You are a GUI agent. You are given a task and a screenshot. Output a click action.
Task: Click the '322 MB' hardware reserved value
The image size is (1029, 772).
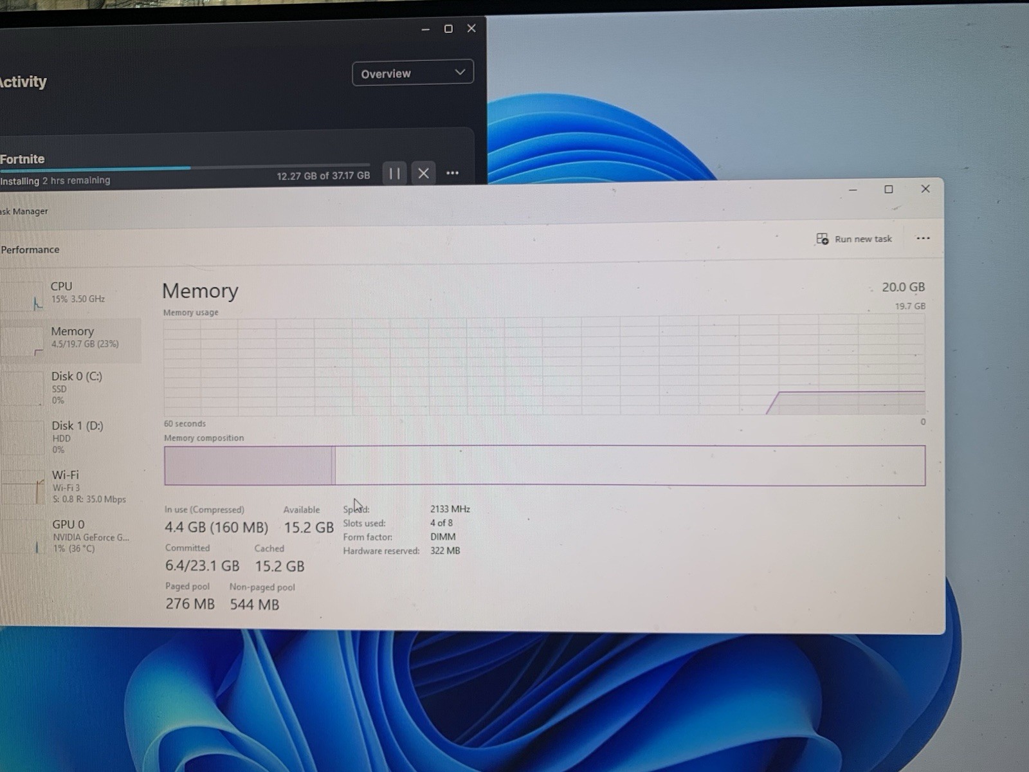(445, 551)
